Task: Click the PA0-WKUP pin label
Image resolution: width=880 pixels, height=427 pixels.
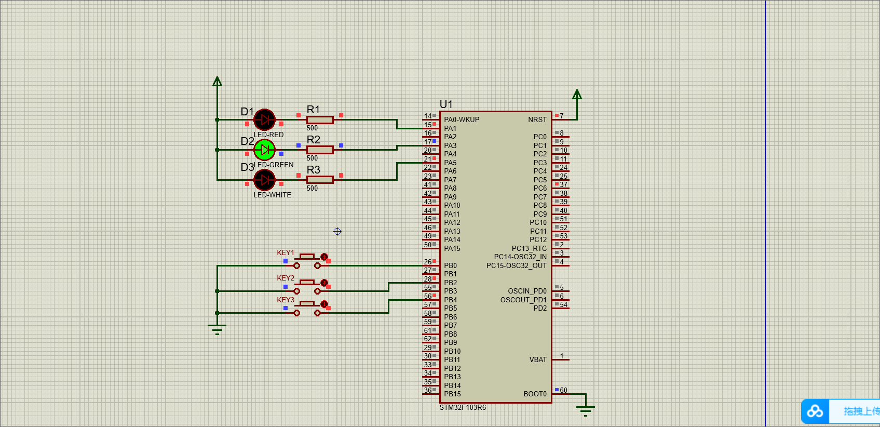Action: [x=462, y=119]
